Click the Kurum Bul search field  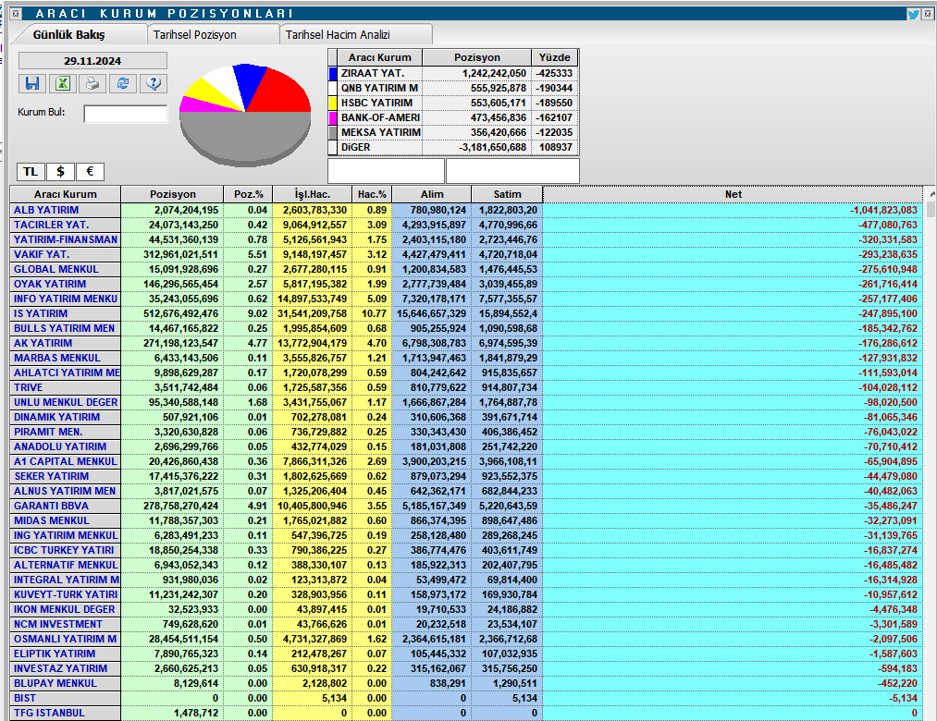click(126, 114)
